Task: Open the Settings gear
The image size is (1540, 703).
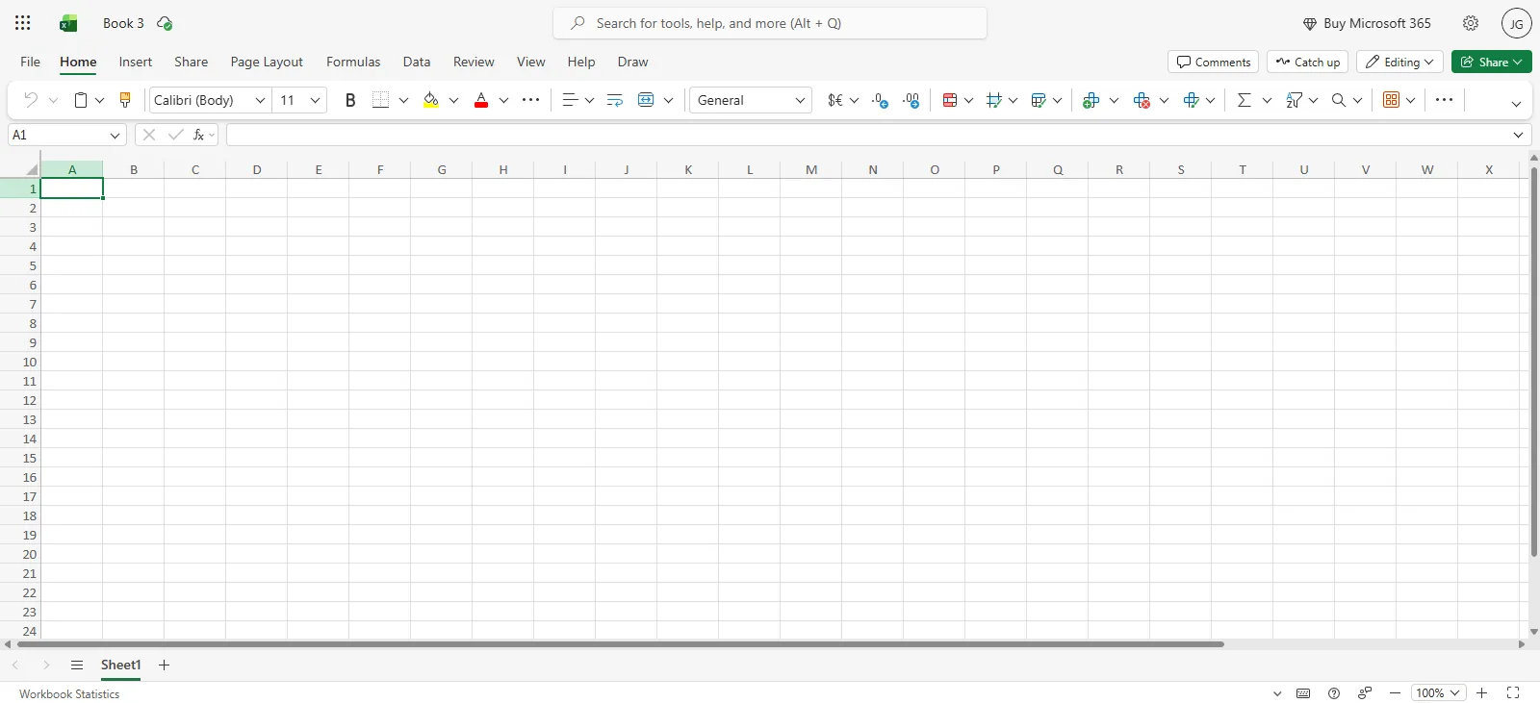Action: pos(1471,23)
